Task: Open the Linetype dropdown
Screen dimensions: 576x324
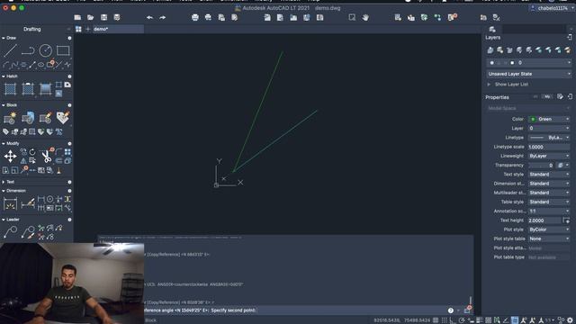Action: pos(549,138)
